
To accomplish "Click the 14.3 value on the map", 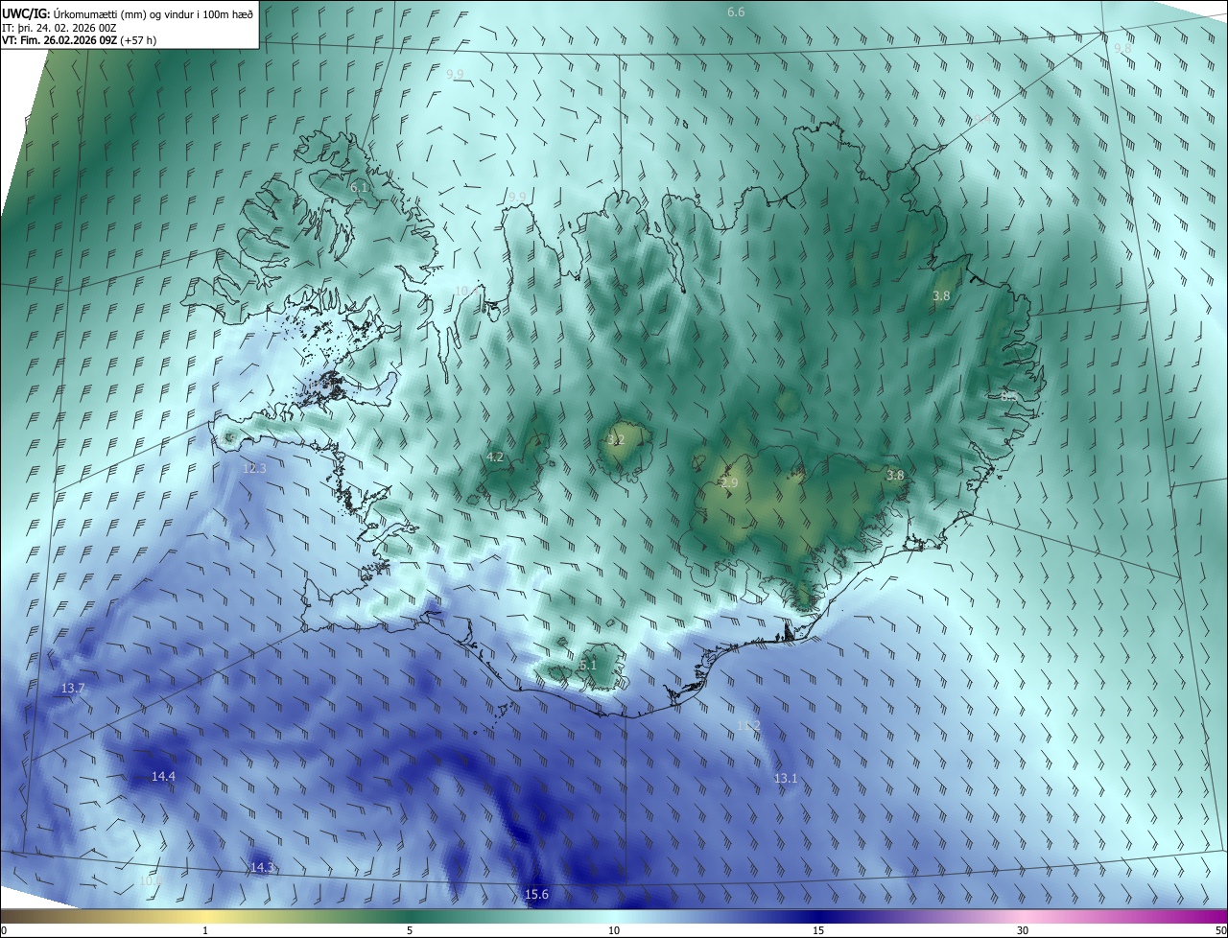I will click(x=262, y=867).
